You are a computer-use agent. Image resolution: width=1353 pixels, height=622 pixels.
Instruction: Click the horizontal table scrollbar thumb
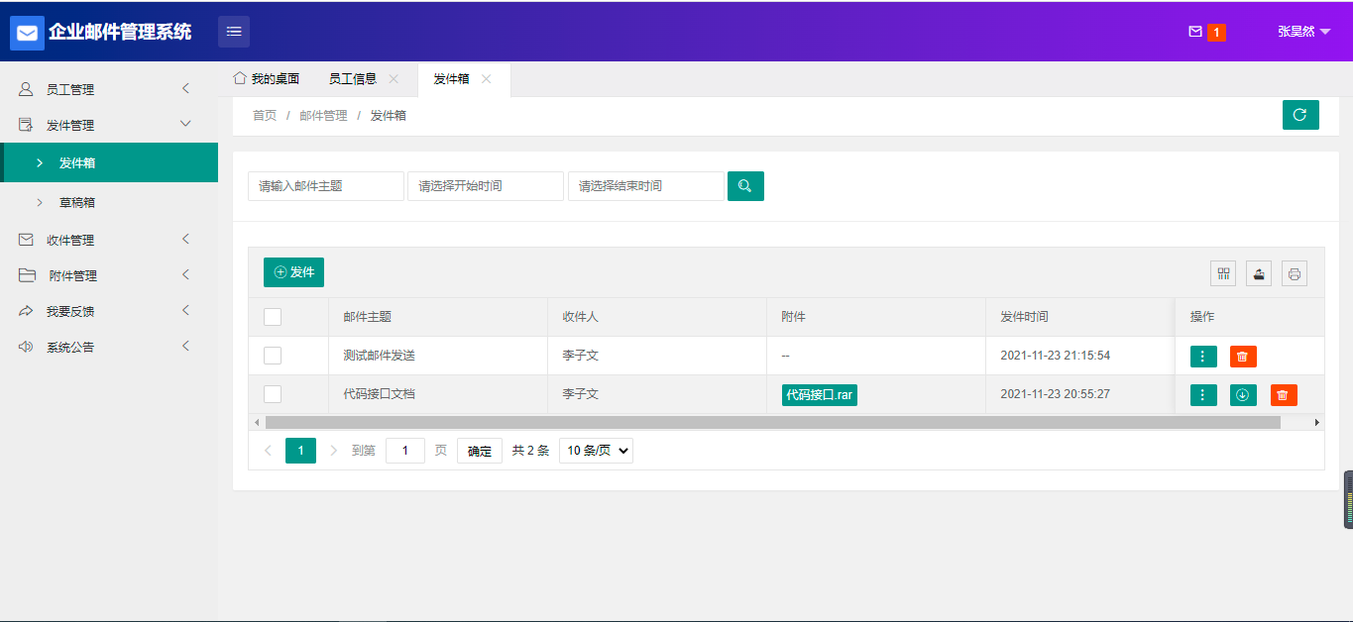773,422
